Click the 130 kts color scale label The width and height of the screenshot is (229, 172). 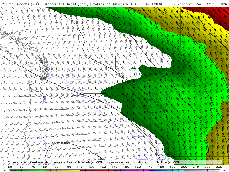click(103, 167)
